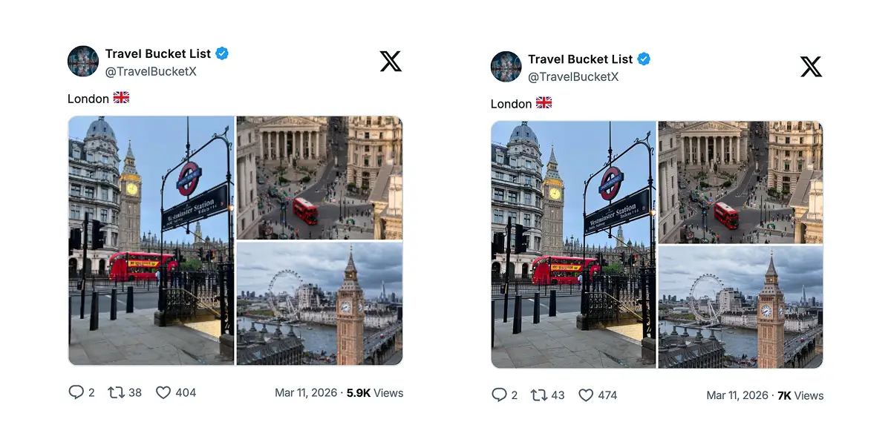
Task: Click the verified badge on the right tweet
Action: 644,59
